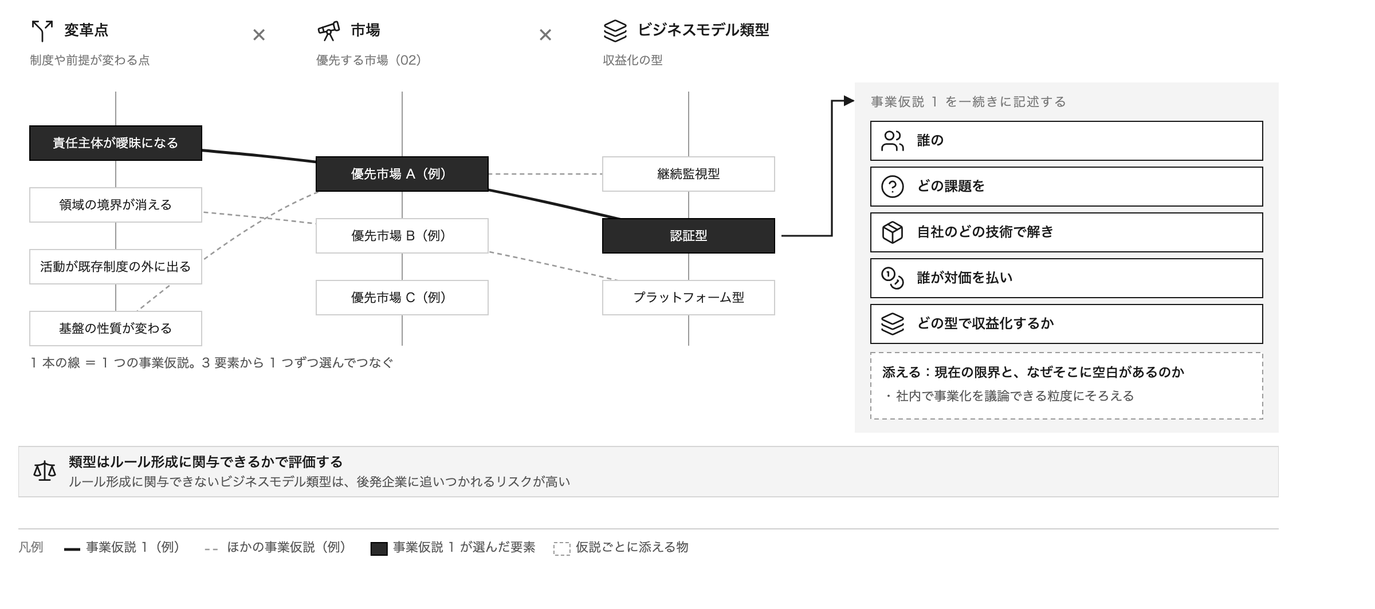This screenshot has height=609, width=1375.
Task: Click the どの型で収益化するか field box
Action: coord(1067,324)
